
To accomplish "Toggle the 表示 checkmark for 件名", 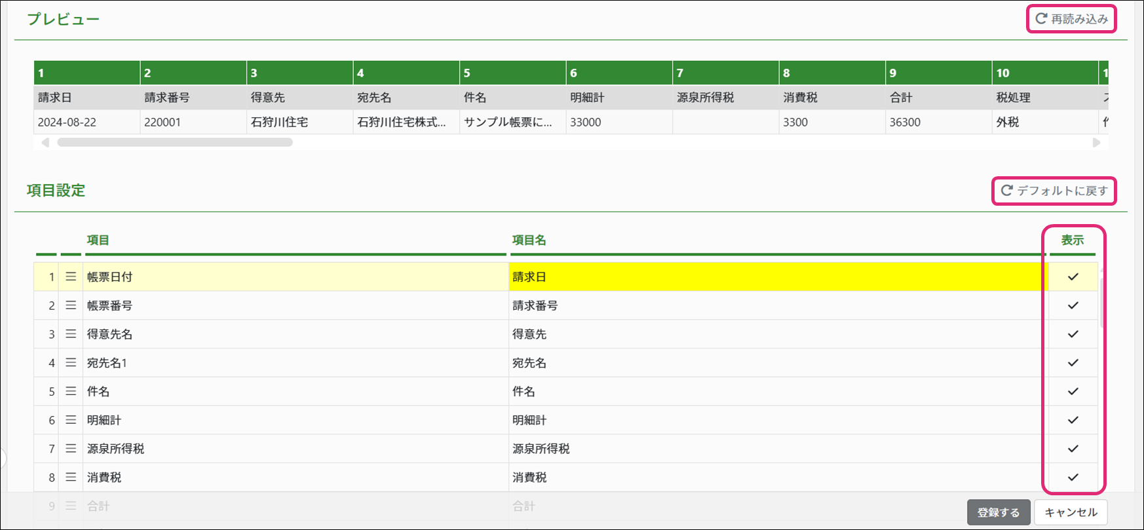I will 1073,391.
